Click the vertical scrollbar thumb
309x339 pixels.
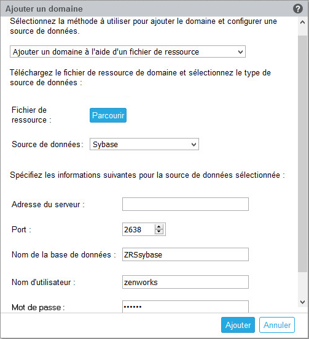coord(302,153)
